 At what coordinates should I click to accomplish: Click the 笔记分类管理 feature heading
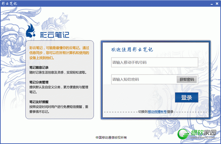click(x=39, y=82)
